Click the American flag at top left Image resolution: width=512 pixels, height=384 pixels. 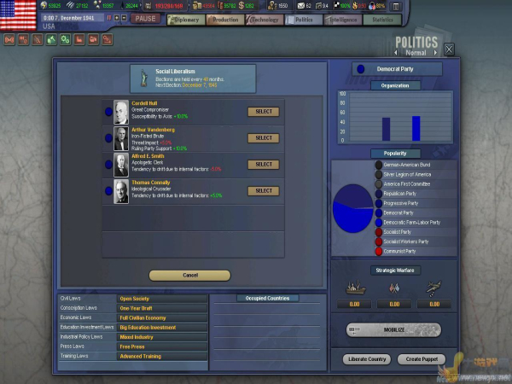click(x=18, y=15)
